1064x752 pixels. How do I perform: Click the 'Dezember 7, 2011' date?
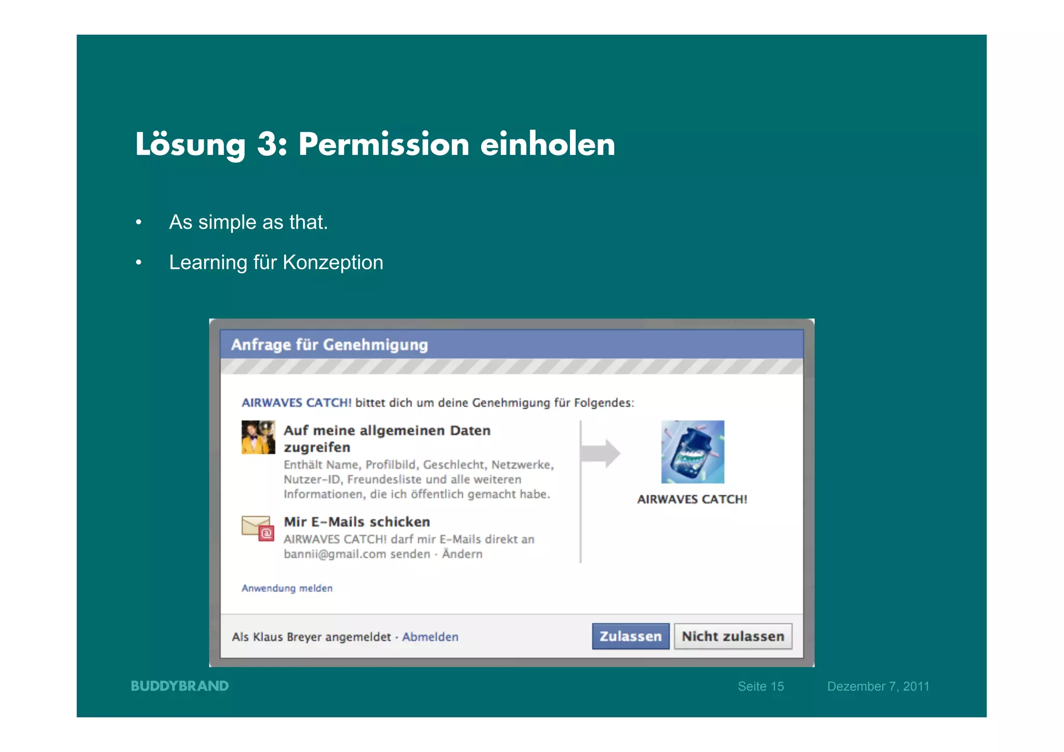tap(878, 686)
